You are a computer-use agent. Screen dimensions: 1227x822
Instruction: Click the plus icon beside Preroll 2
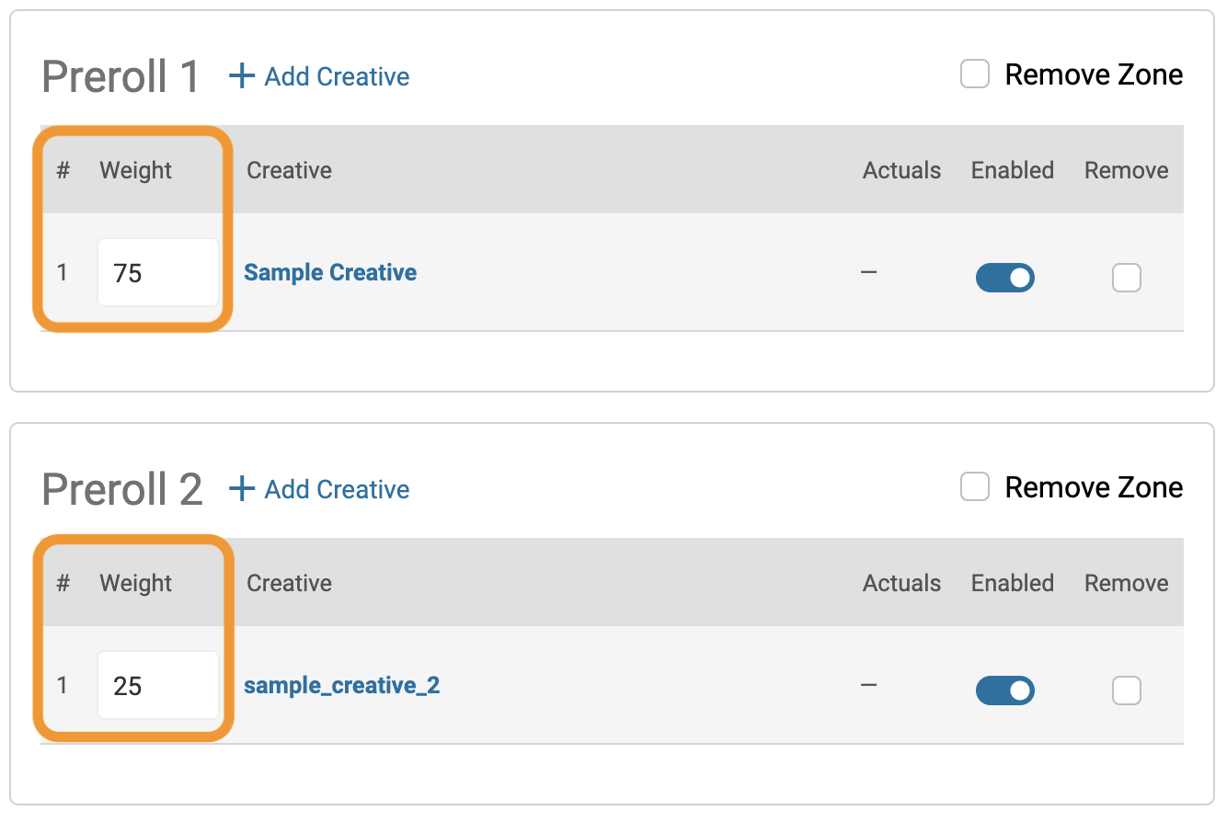242,489
